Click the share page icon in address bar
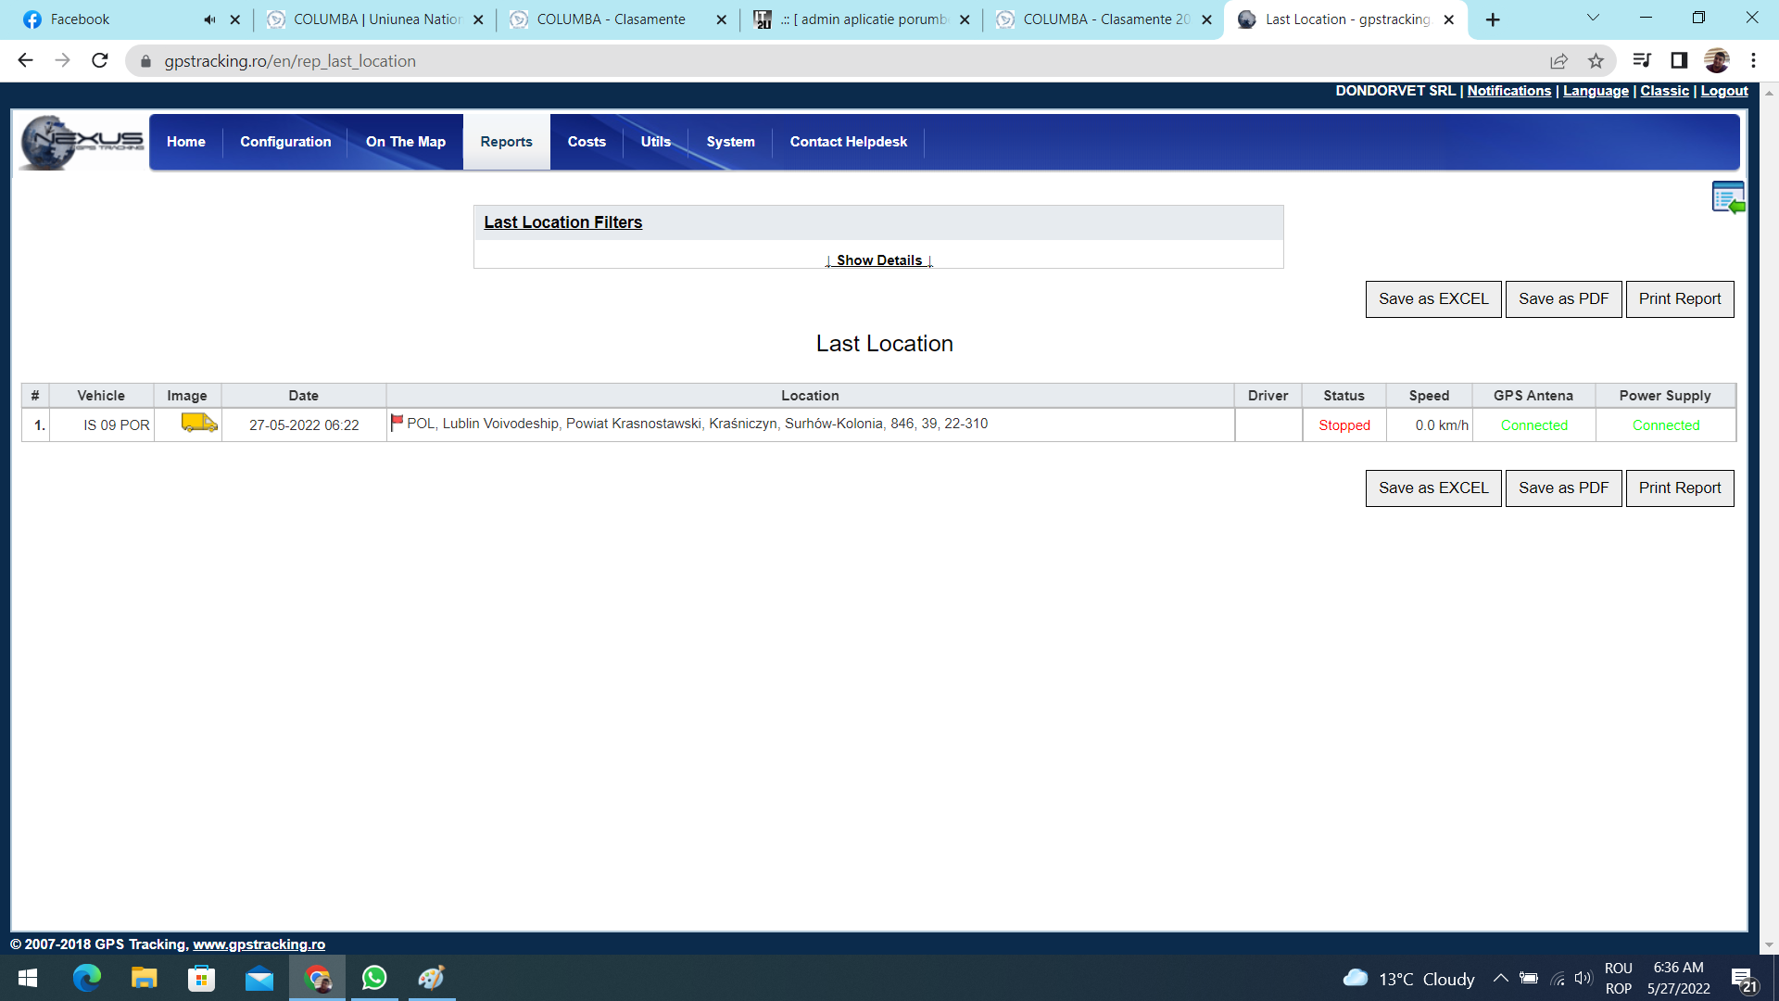The image size is (1779, 1001). point(1558,61)
